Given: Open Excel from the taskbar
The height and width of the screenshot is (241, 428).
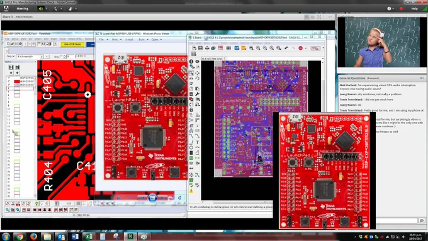Looking at the screenshot, I should [x=89, y=237].
